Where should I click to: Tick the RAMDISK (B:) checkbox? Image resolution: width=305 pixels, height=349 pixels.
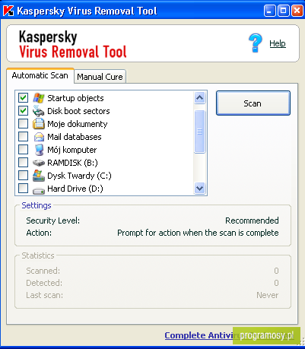click(23, 163)
